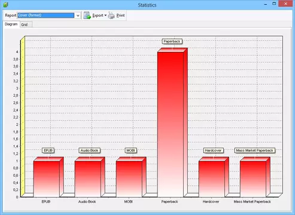Select the Diagram tab
295x215 pixels.
11,24
